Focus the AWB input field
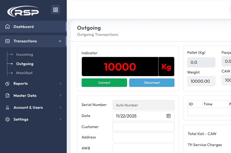The height and width of the screenshot is (153, 231). pyautogui.click(x=144, y=148)
